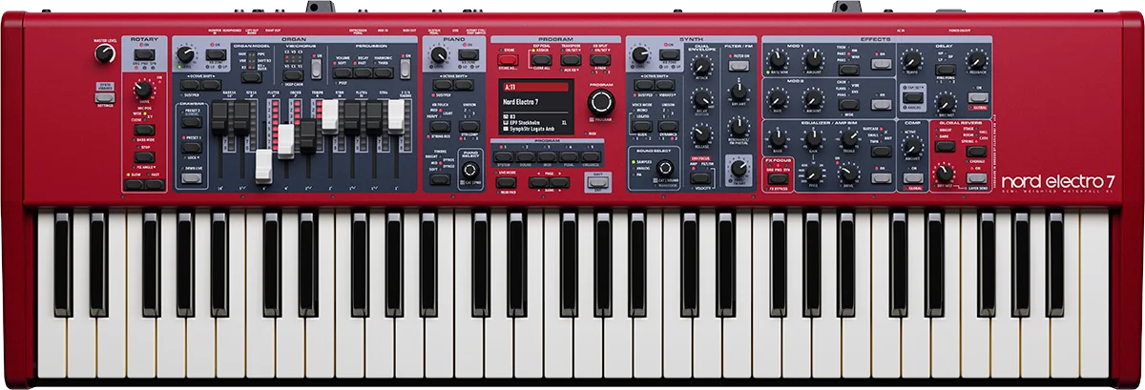Image resolution: width=1145 pixels, height=390 pixels.
Task: Adjust the Synth level knob
Action: click(639, 54)
